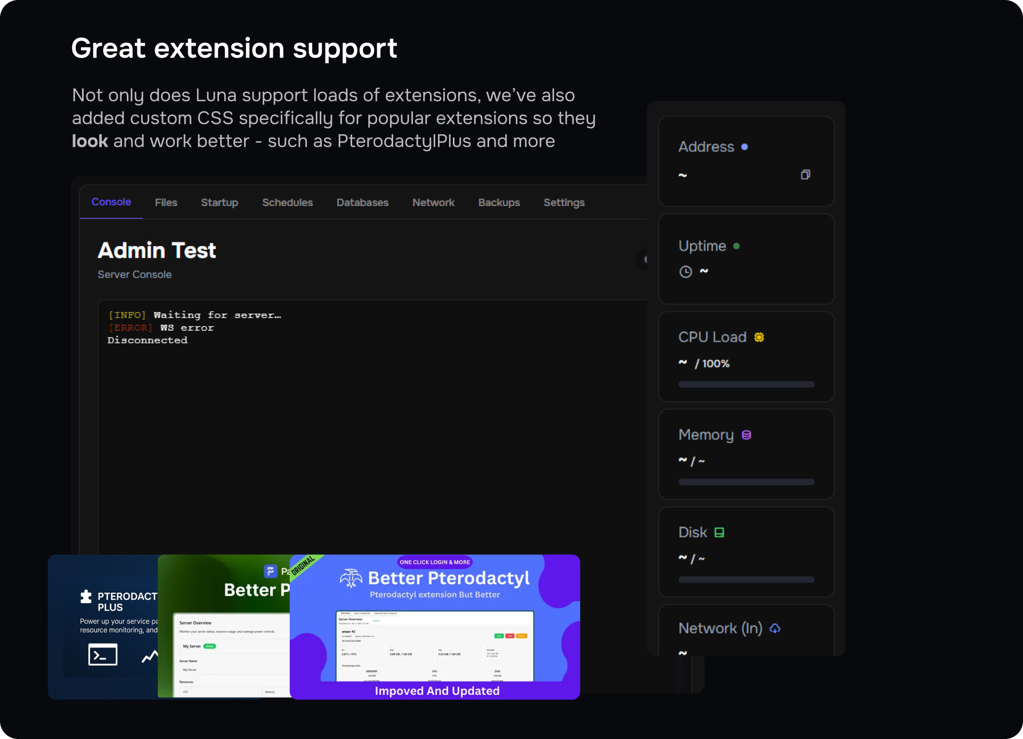Click the Better Pterodactyl bird logo

[351, 579]
